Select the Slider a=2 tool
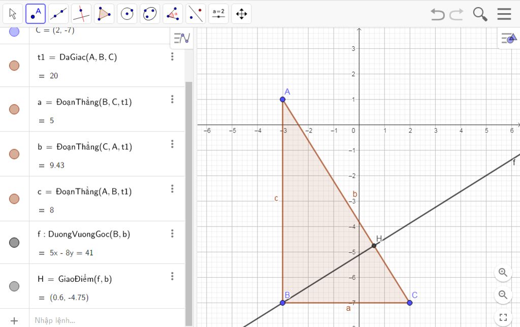The image size is (520, 327). click(x=218, y=14)
